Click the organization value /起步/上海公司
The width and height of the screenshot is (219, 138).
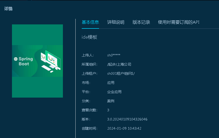coord(119,64)
